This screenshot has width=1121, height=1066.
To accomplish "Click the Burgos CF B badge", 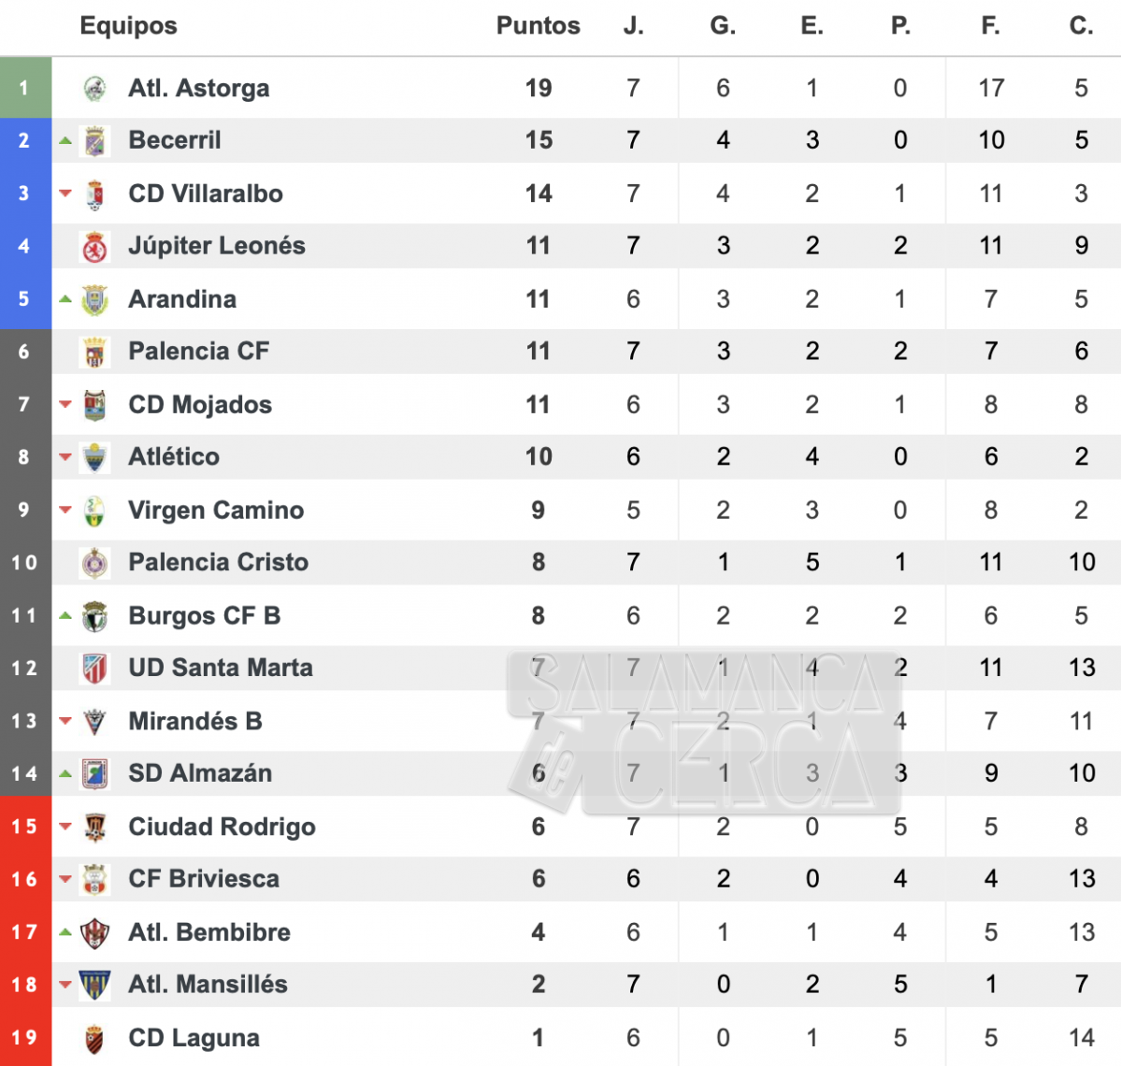I will (x=94, y=615).
